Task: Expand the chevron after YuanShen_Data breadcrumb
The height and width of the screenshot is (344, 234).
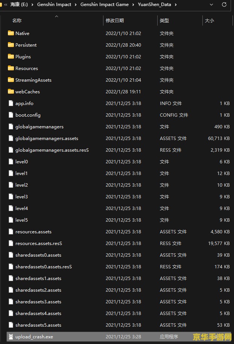Action: click(x=175, y=5)
